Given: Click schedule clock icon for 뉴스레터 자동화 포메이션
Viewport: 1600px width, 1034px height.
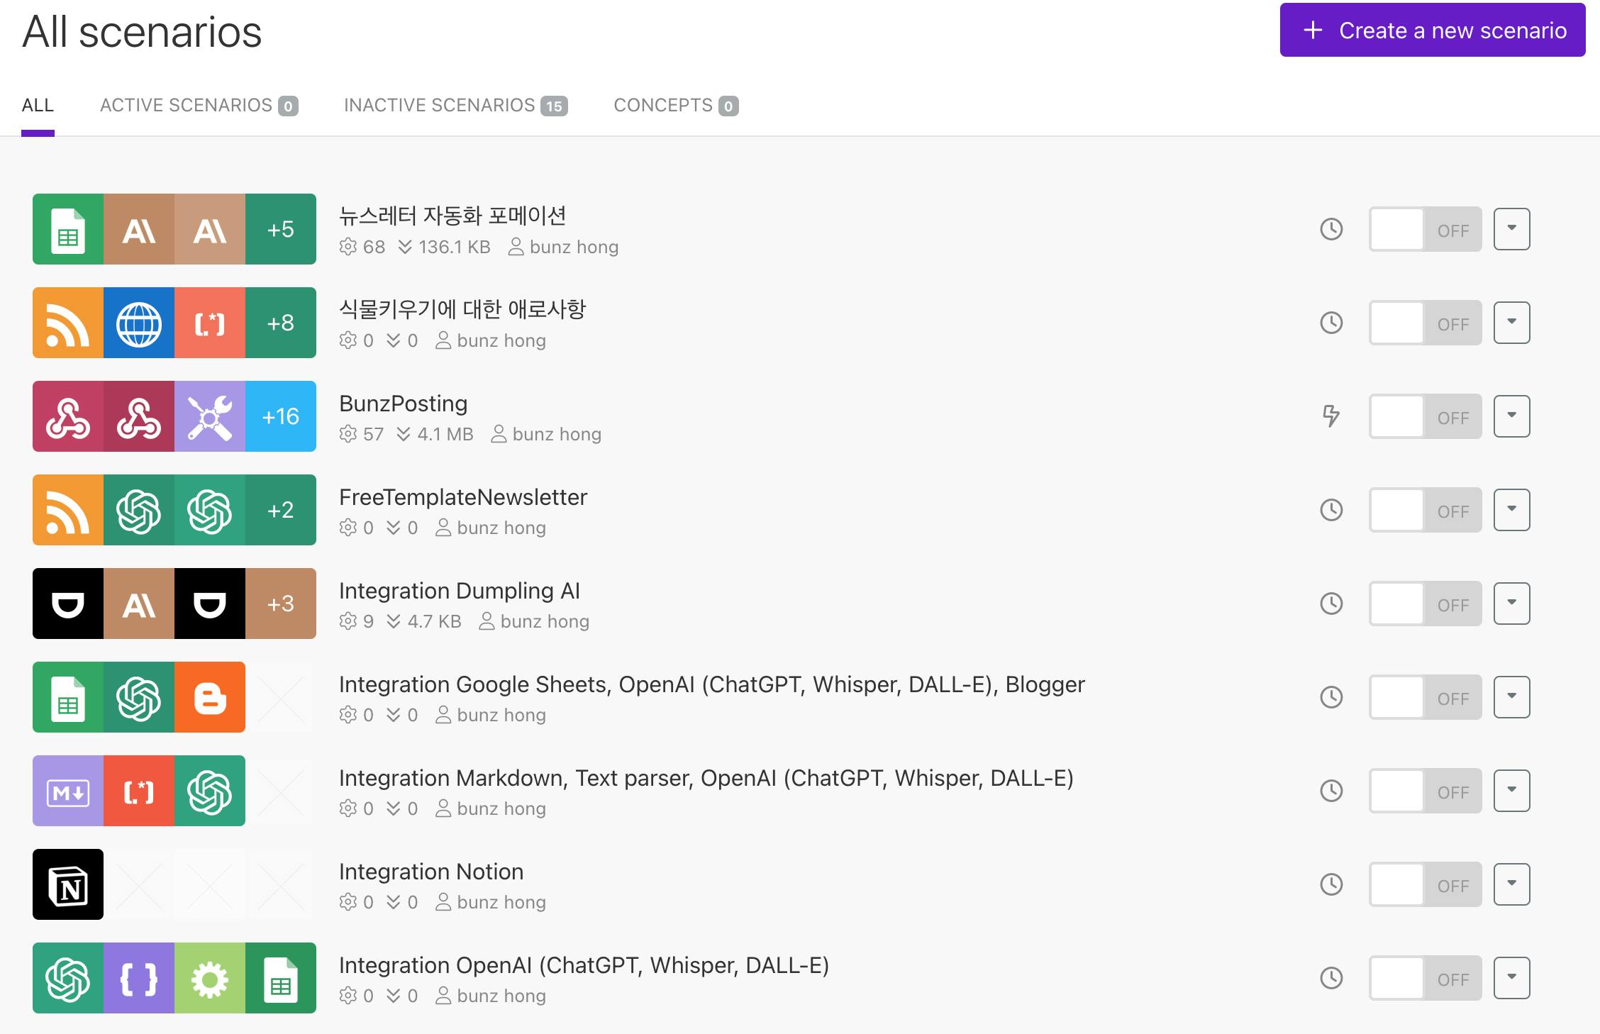Looking at the screenshot, I should click(1331, 229).
